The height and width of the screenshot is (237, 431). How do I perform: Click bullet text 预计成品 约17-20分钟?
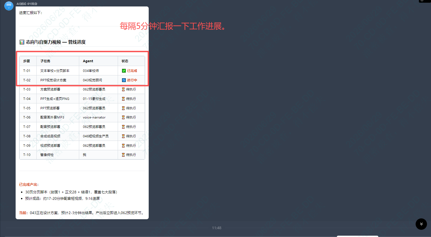click(62, 198)
